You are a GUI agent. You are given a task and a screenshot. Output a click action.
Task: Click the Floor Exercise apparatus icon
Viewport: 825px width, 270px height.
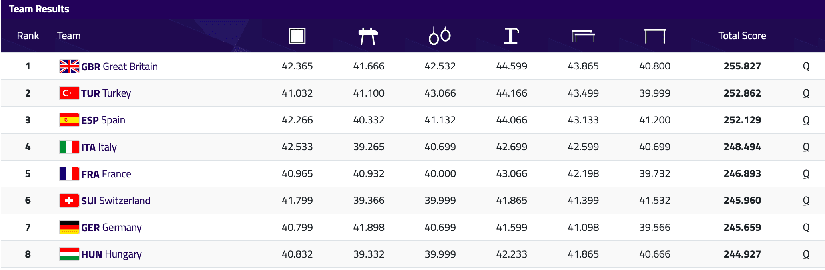click(297, 36)
